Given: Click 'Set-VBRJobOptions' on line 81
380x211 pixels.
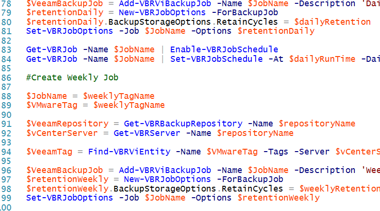Looking at the screenshot, I should click(x=69, y=31).
